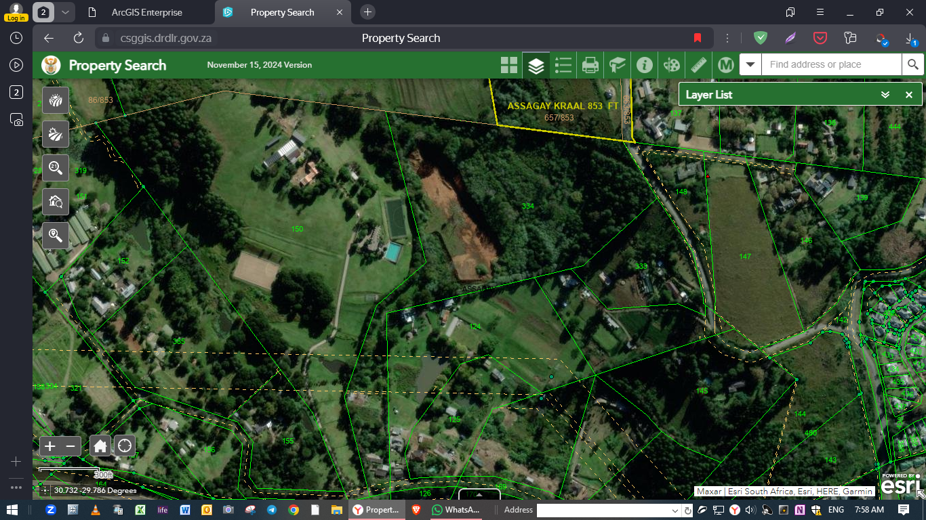This screenshot has width=926, height=520.
Task: Expand the search source dropdown arrow
Action: click(750, 65)
